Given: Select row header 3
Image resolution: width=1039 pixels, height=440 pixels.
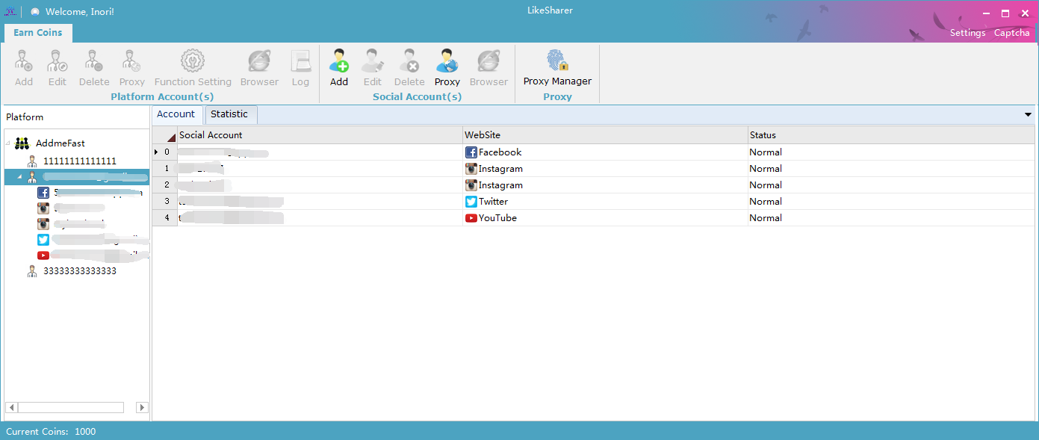Looking at the screenshot, I should click(165, 202).
